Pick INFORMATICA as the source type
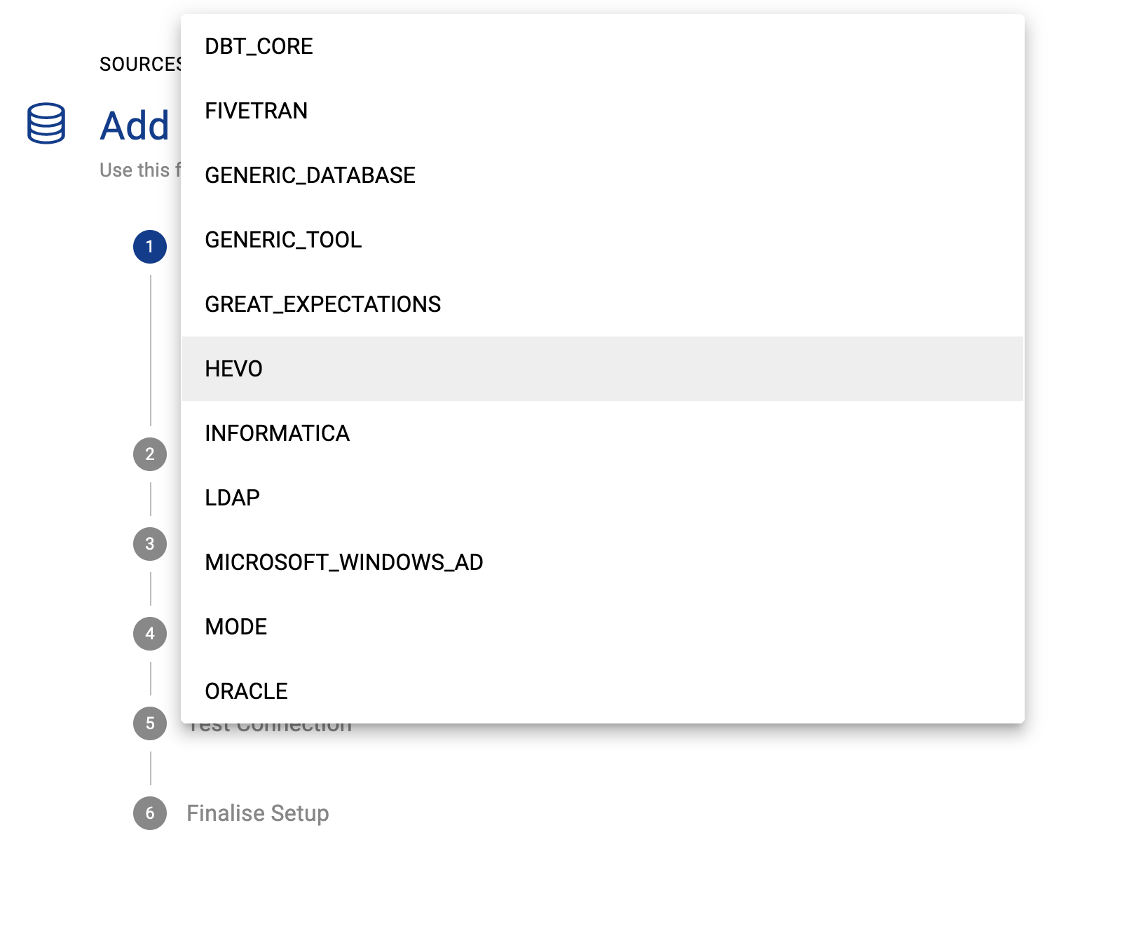The width and height of the screenshot is (1134, 952). [277, 433]
